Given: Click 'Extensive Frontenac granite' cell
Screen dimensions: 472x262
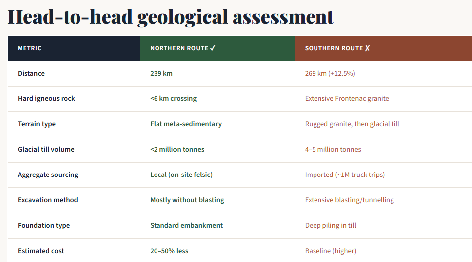Looking at the screenshot, I should [347, 99].
